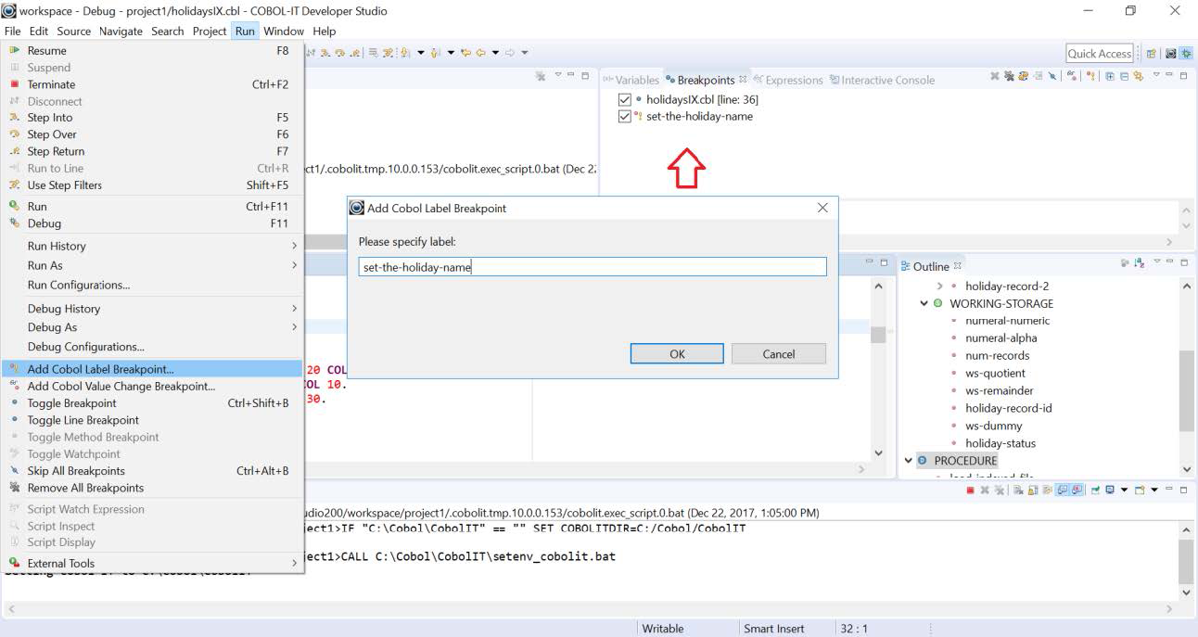Uncheck the set-the-holiday-name breakpoint
This screenshot has height=637, width=1198.
(623, 117)
